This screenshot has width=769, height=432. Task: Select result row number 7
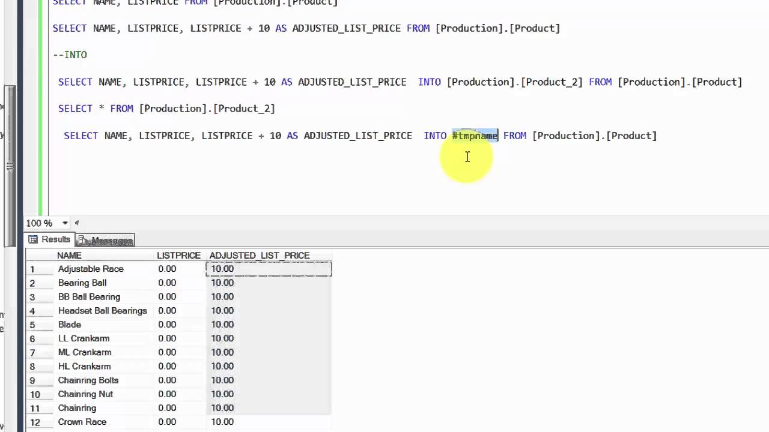(x=40, y=352)
